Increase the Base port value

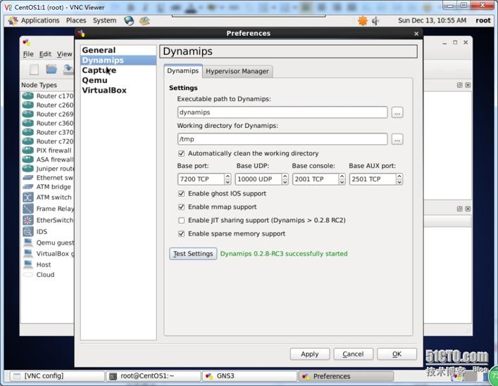(x=228, y=176)
